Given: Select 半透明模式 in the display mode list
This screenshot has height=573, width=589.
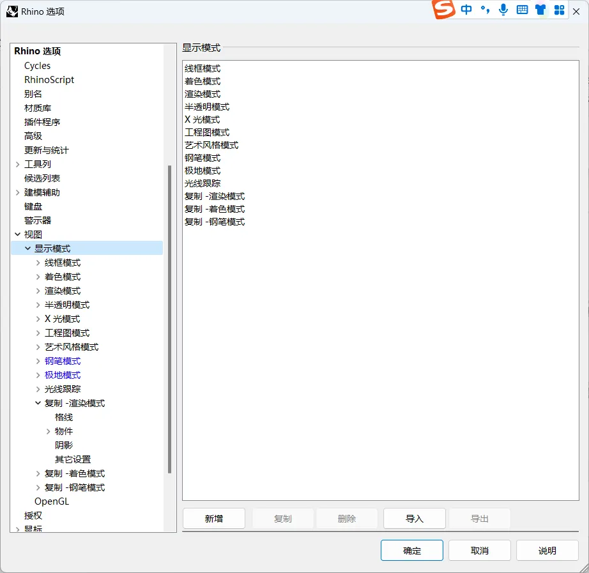Looking at the screenshot, I should coord(207,107).
